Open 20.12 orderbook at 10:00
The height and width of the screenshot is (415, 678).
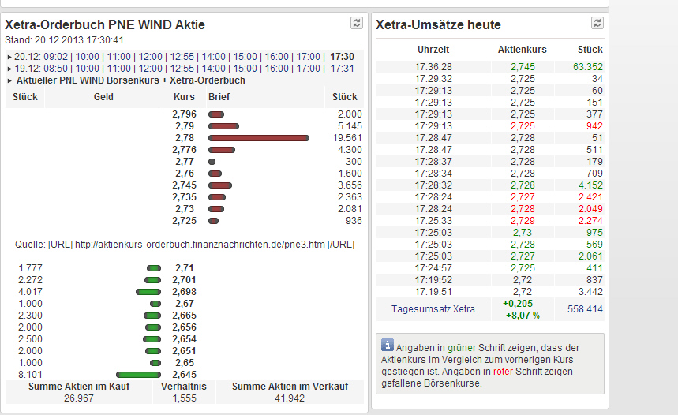coord(88,57)
